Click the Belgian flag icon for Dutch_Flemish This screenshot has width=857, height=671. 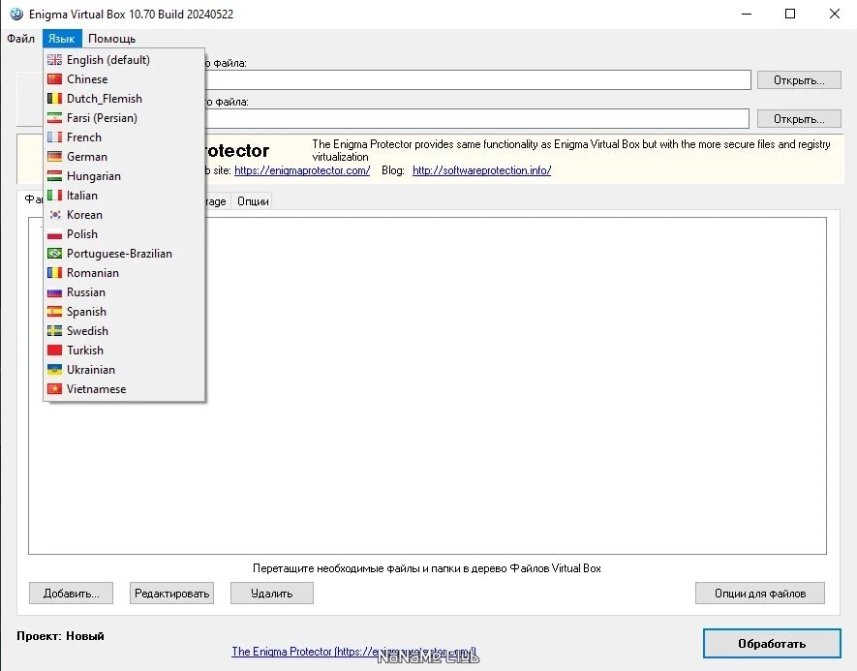tap(54, 99)
